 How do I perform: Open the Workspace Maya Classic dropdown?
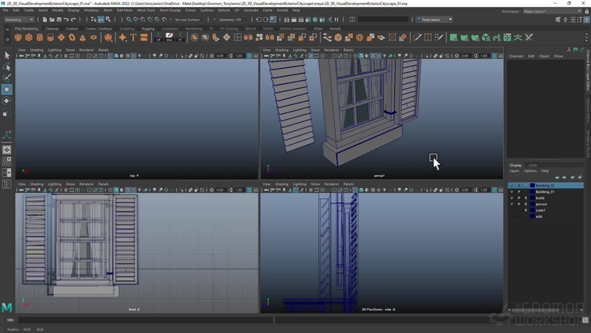pyautogui.click(x=552, y=11)
